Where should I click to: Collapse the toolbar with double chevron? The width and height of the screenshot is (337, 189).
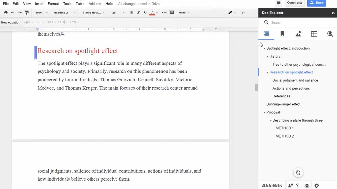243,13
